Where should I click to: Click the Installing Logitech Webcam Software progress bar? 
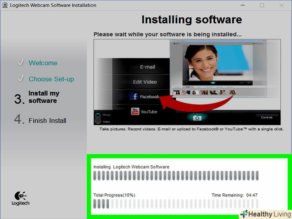(x=176, y=175)
